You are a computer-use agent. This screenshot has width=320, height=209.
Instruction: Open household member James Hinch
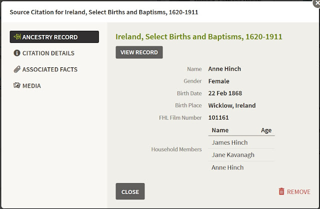(229, 143)
